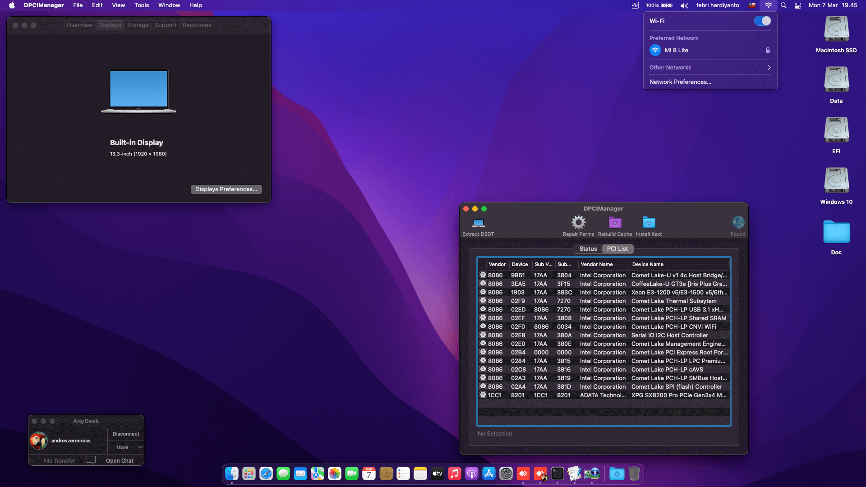The width and height of the screenshot is (866, 487).
Task: Select the Mi 8 Lite network
Action: point(710,51)
